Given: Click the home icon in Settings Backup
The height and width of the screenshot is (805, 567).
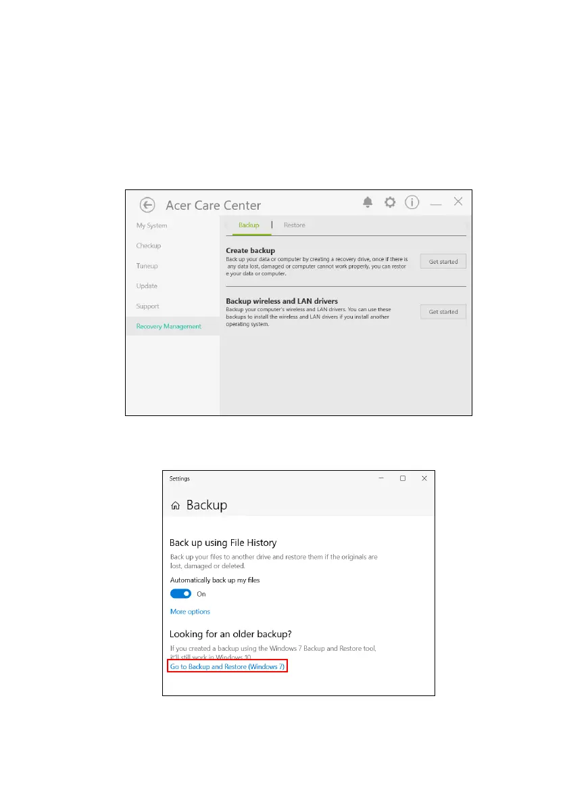Looking at the screenshot, I should coord(175,506).
